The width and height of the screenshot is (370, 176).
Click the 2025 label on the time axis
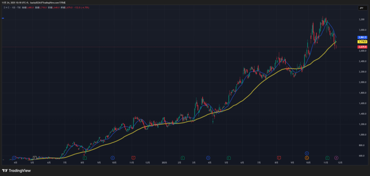(x=164, y=163)
